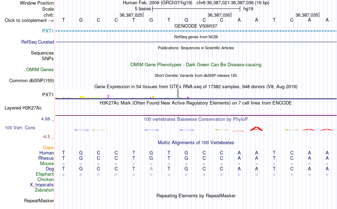Click position marker 36,387,025
Viewport: 337px width, 209px height.
point(131,15)
